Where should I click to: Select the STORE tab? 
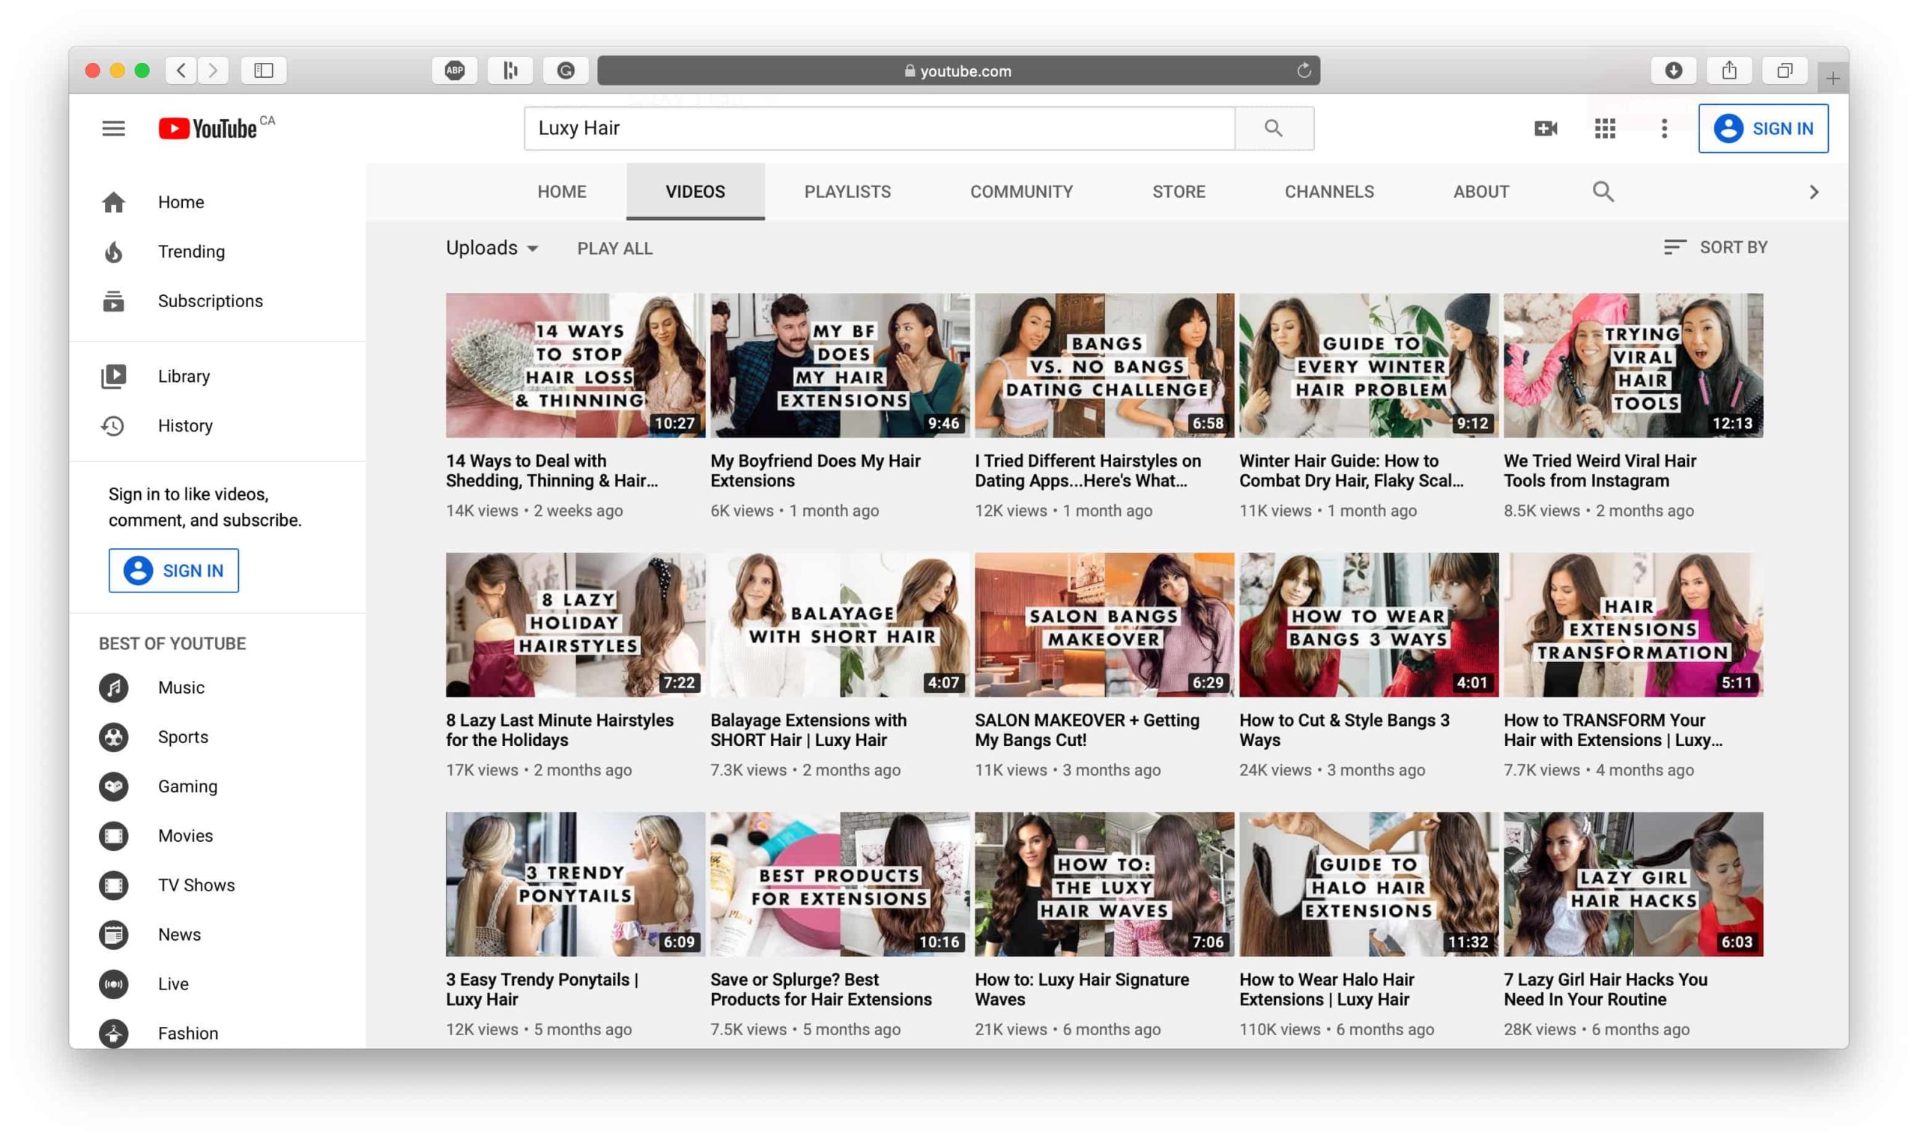pyautogui.click(x=1179, y=191)
